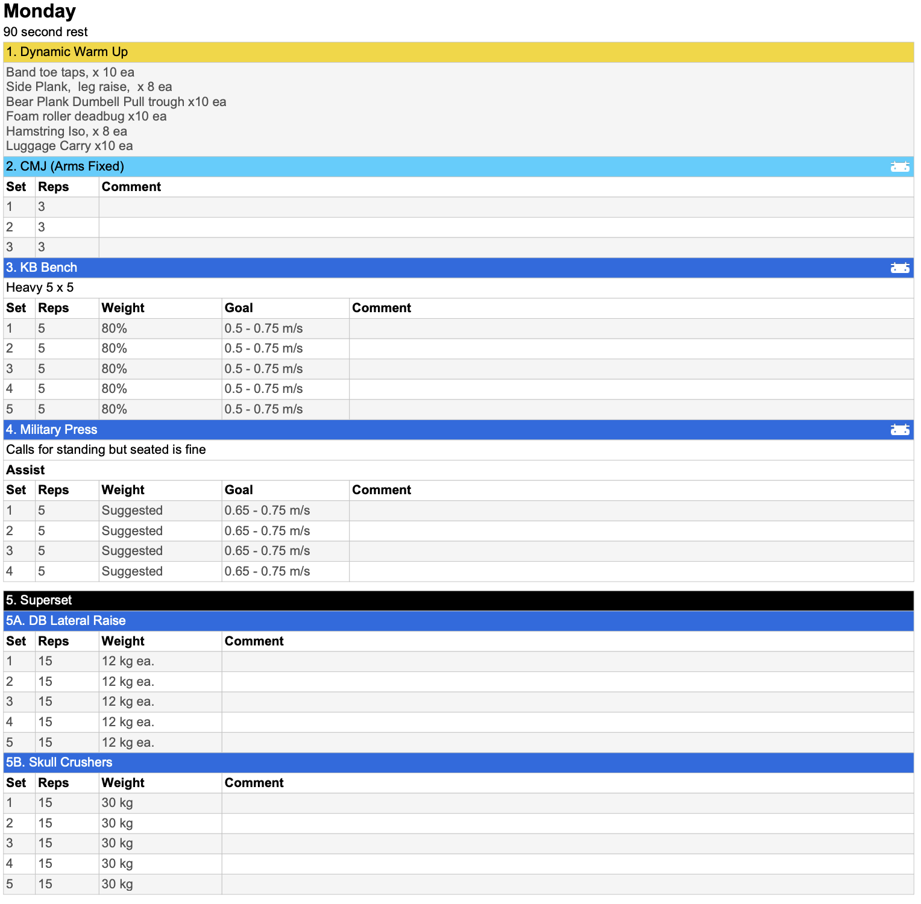Click 'Band toe taps, x 10 ea' line
The width and height of the screenshot is (921, 904).
click(x=71, y=72)
